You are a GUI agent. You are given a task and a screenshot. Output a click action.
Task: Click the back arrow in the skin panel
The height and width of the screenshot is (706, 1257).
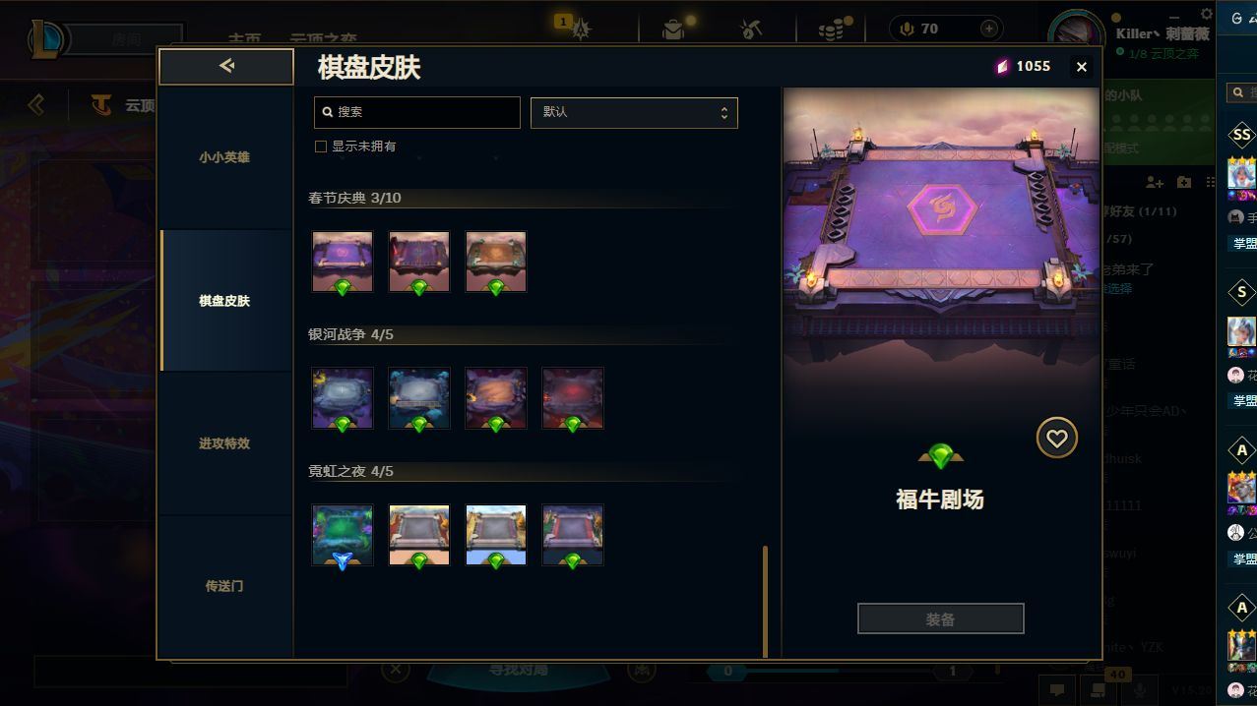(226, 66)
